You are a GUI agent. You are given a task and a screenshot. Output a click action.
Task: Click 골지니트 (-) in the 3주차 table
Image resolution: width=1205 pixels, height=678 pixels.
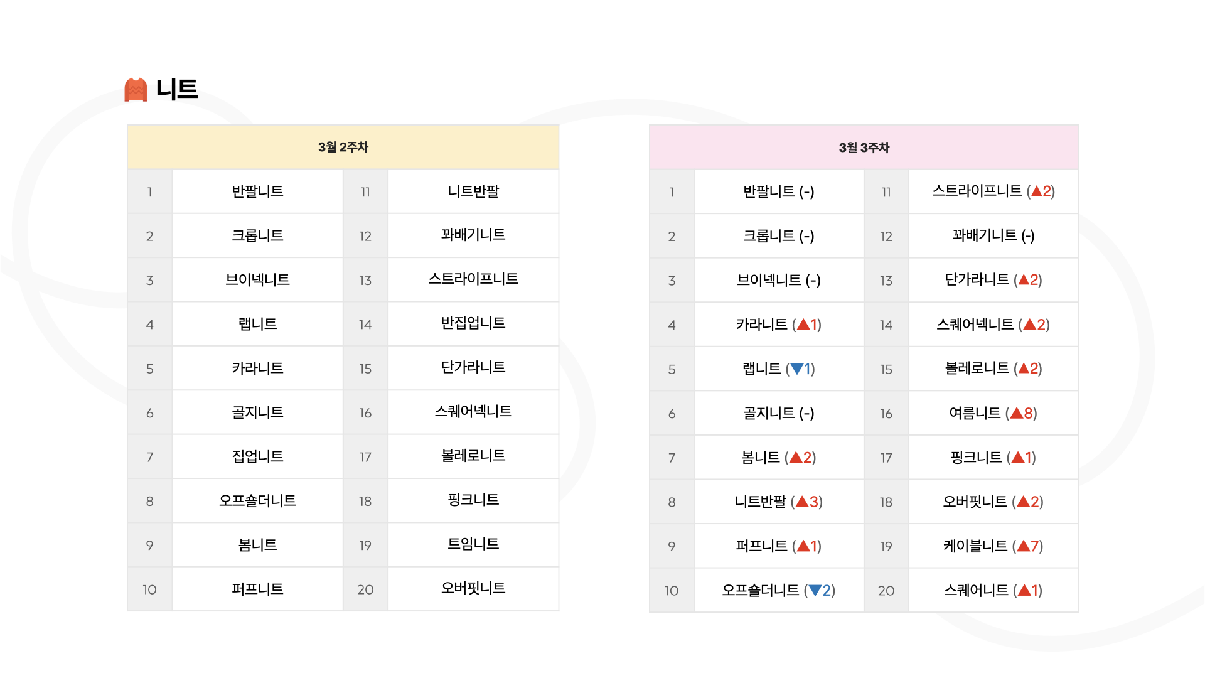click(779, 413)
